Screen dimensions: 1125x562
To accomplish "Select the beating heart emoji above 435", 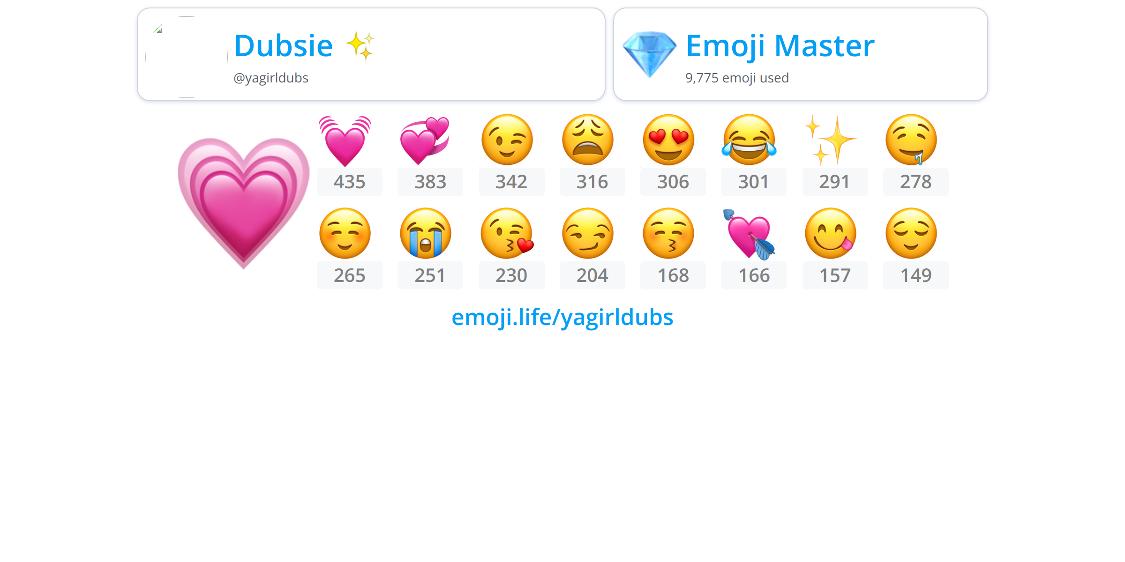I will point(345,140).
